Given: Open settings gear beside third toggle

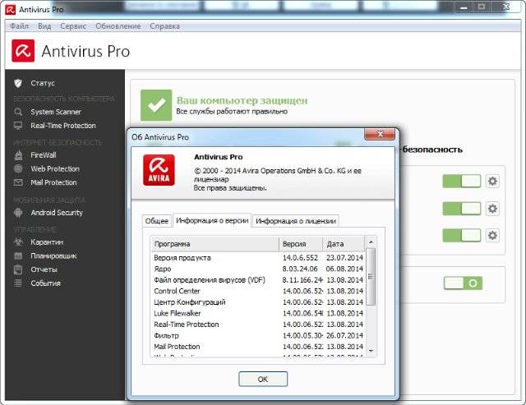Looking at the screenshot, I should 492,235.
